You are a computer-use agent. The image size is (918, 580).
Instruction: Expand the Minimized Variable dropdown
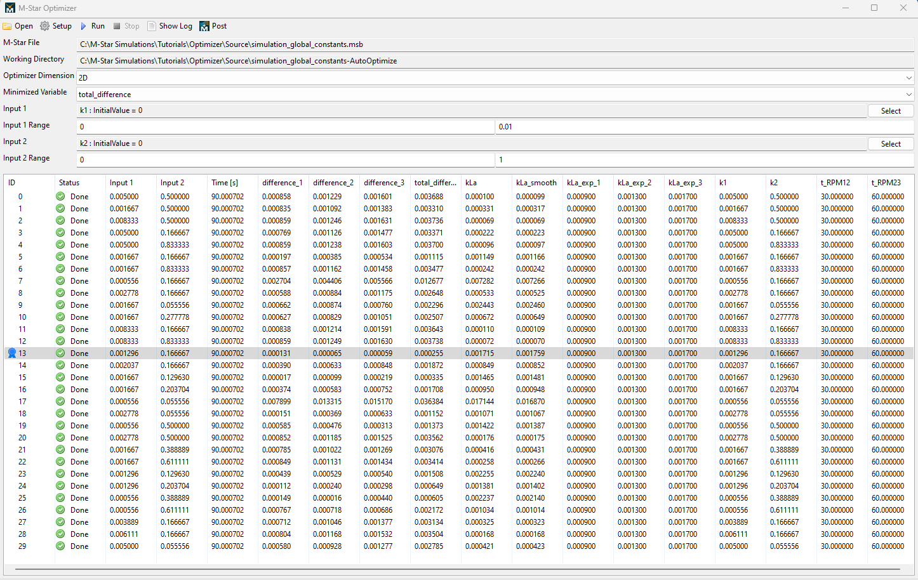coord(908,94)
